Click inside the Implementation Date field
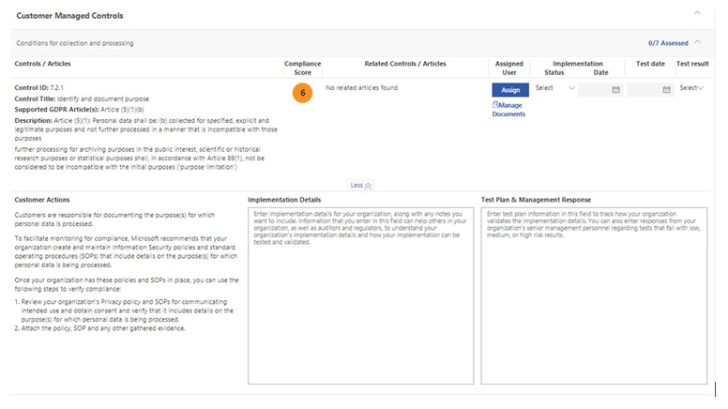Screen dimensions: 728x409 click(x=594, y=90)
